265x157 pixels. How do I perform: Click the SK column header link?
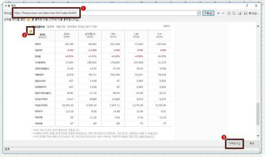113,34
